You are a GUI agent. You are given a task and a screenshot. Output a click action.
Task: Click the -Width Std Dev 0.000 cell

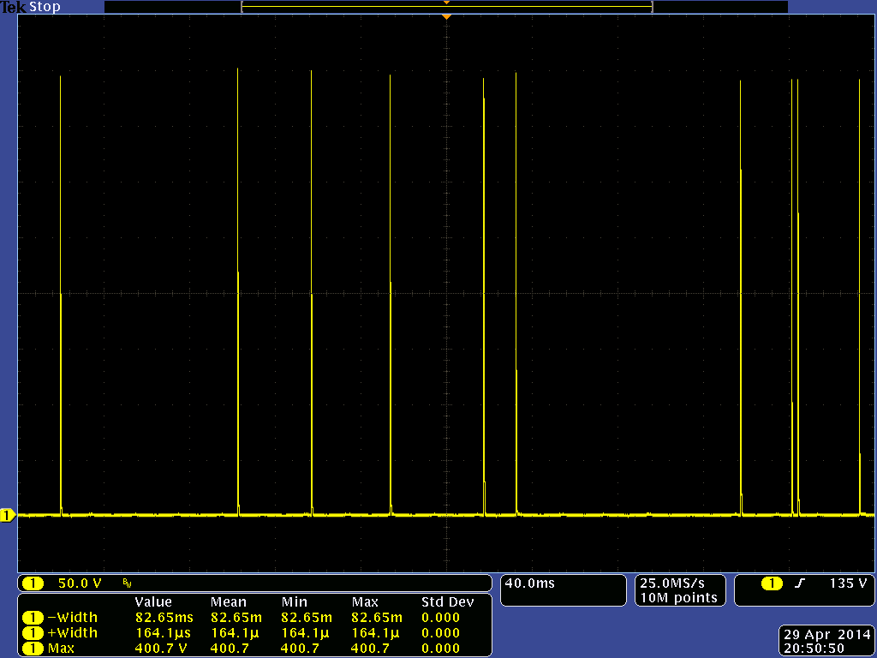(441, 618)
